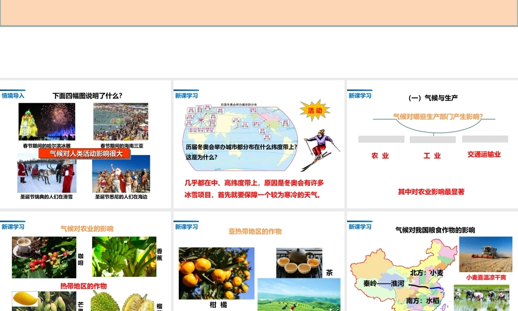Click the gray placeholder box above 农业
Screen dimensions: 518x311
pos(381,139)
